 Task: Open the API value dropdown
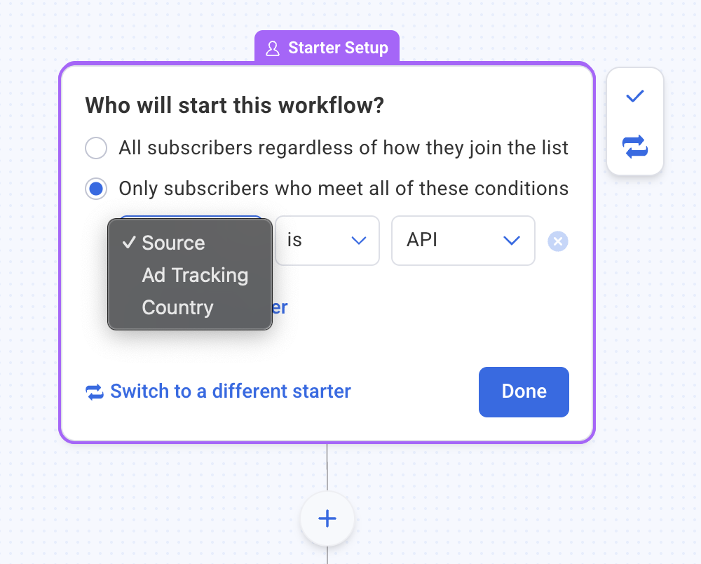pyautogui.click(x=463, y=241)
